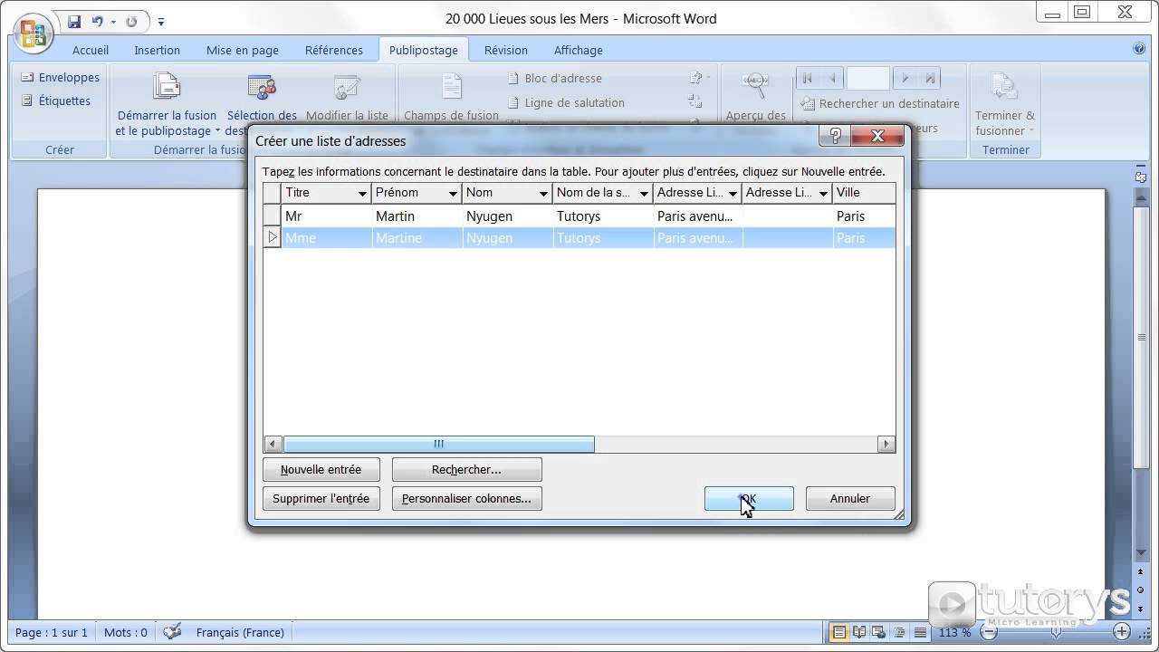The image size is (1159, 652).
Task: Zoom in with the plus button
Action: (x=1122, y=632)
